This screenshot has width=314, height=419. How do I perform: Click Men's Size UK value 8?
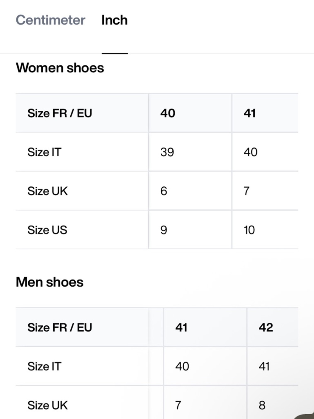262,405
